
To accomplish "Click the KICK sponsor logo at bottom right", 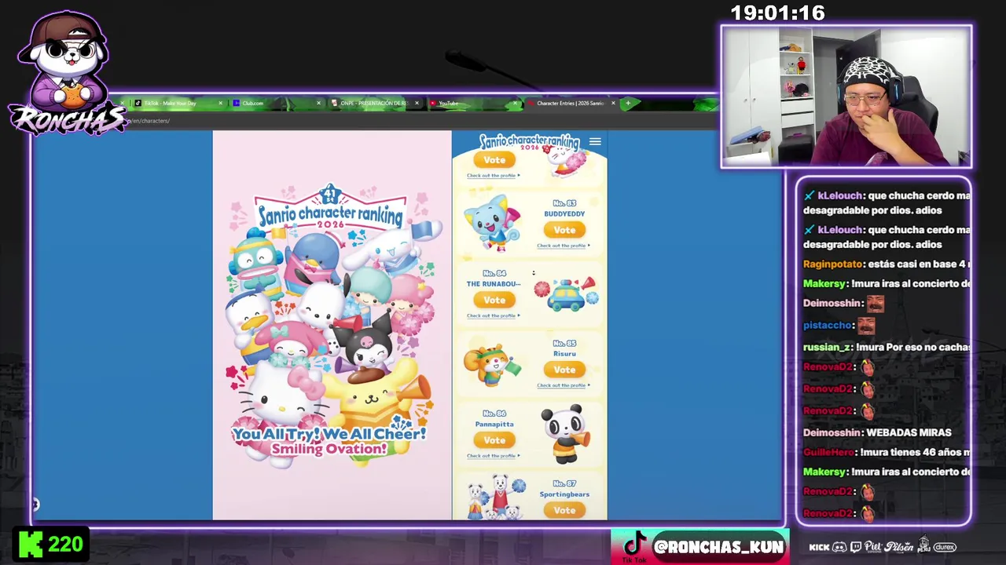I will pyautogui.click(x=819, y=547).
